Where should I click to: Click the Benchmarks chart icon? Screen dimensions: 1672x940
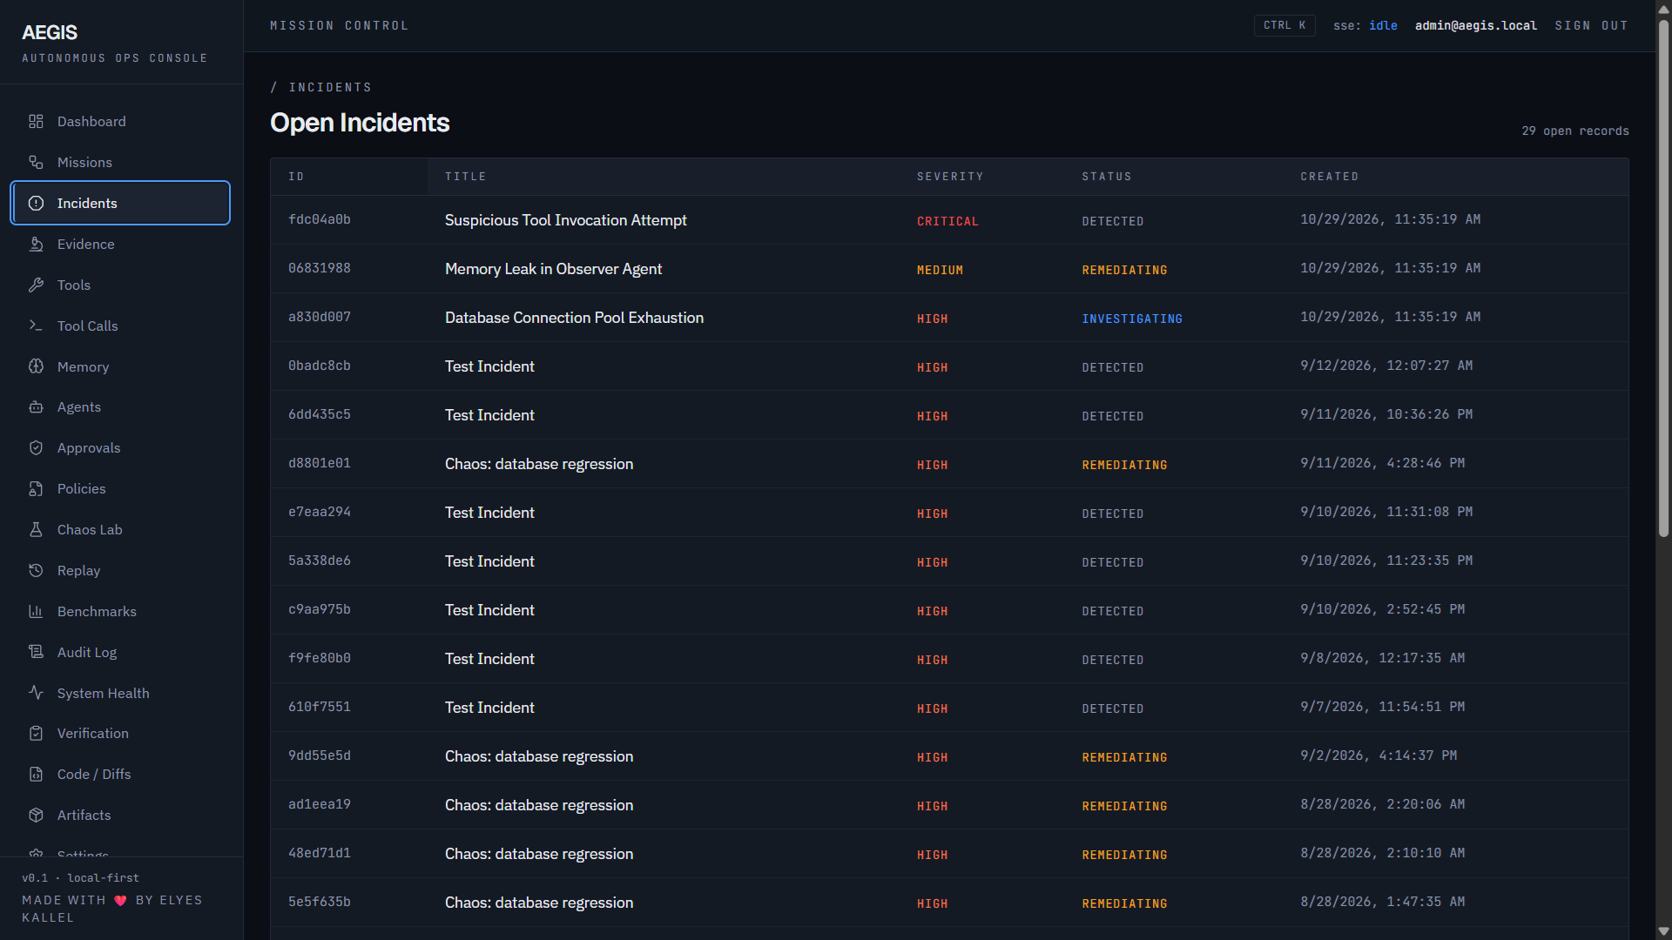tap(36, 612)
